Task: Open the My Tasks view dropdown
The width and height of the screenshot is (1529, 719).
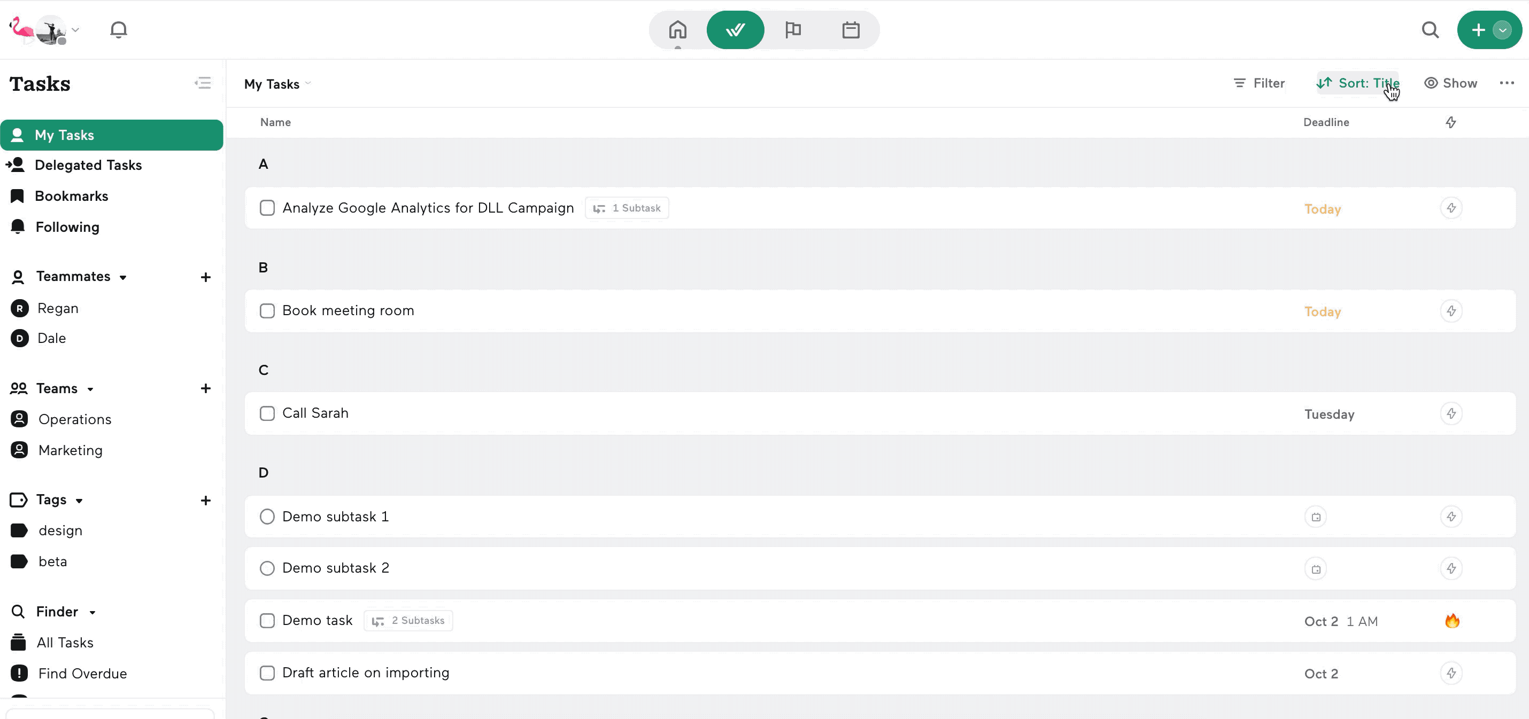Action: coord(277,84)
